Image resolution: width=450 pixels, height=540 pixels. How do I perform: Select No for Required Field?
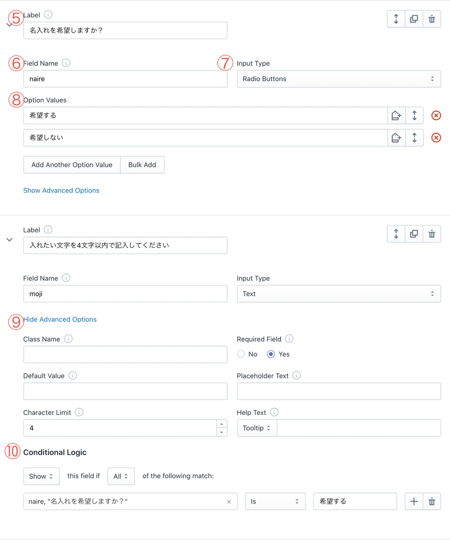click(241, 354)
